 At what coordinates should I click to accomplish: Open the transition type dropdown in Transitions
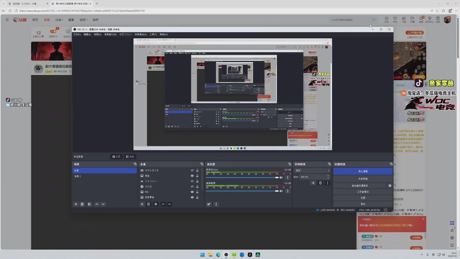312,170
